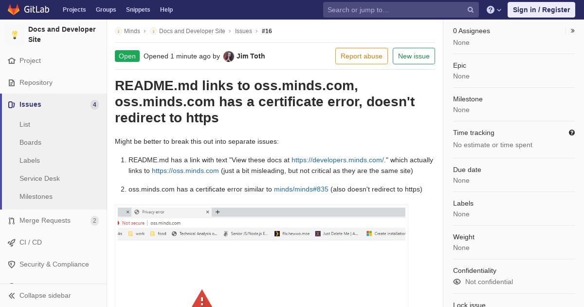Click the Milestone heading in sidebar
The height and width of the screenshot is (307, 584).
pyautogui.click(x=468, y=99)
